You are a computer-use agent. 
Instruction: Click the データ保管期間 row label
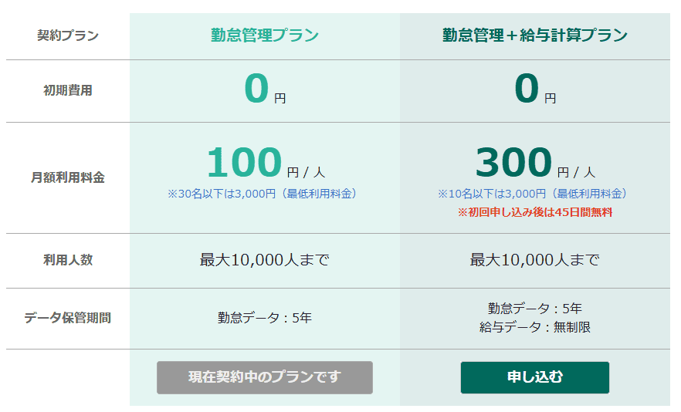(68, 318)
